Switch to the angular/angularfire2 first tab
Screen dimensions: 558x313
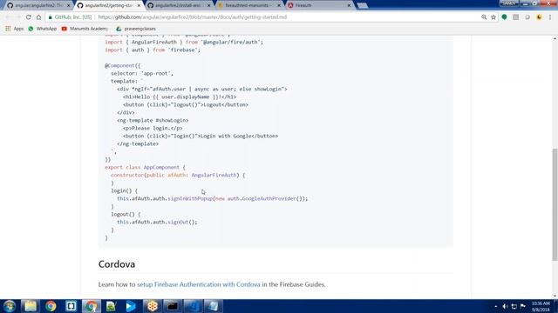click(38, 5)
